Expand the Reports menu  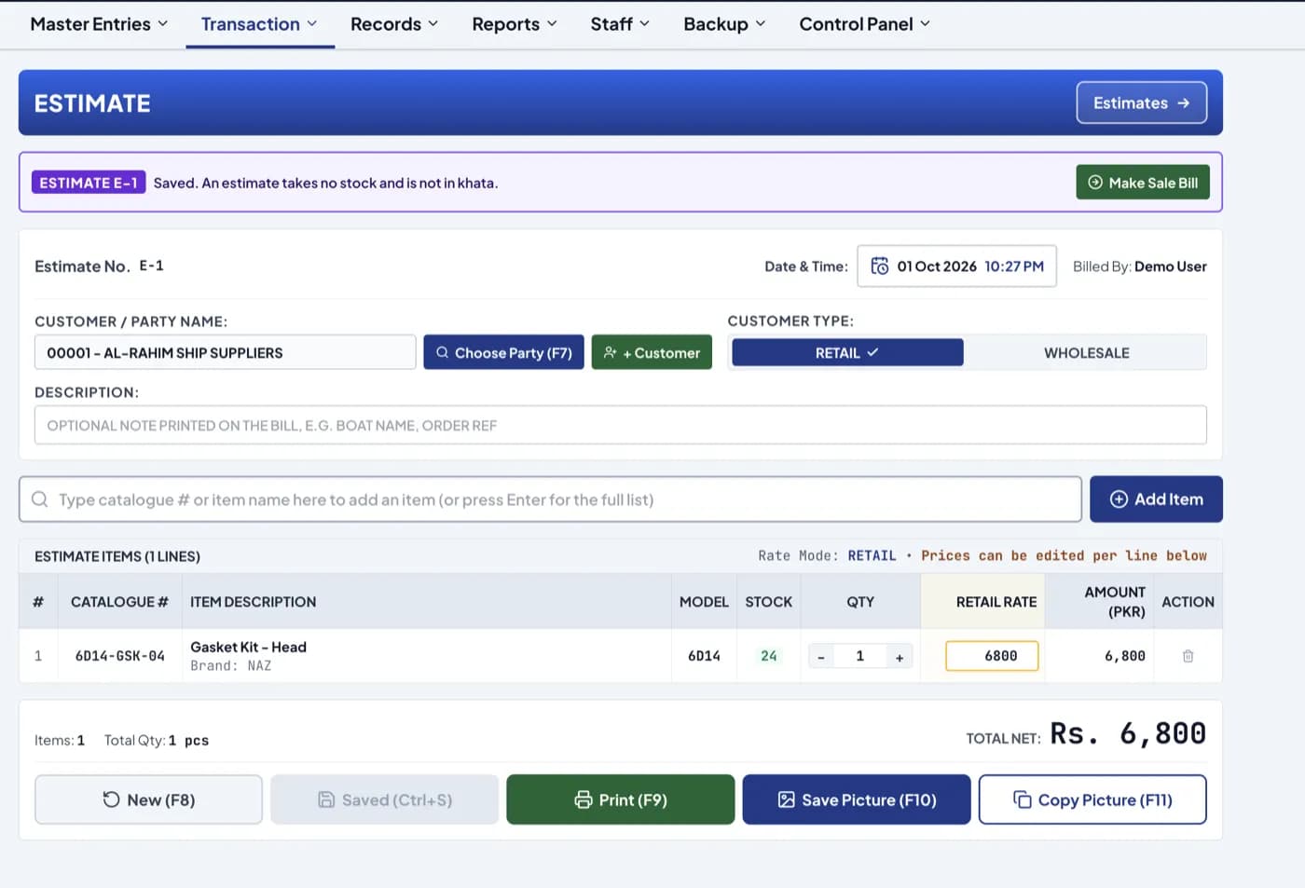515,24
